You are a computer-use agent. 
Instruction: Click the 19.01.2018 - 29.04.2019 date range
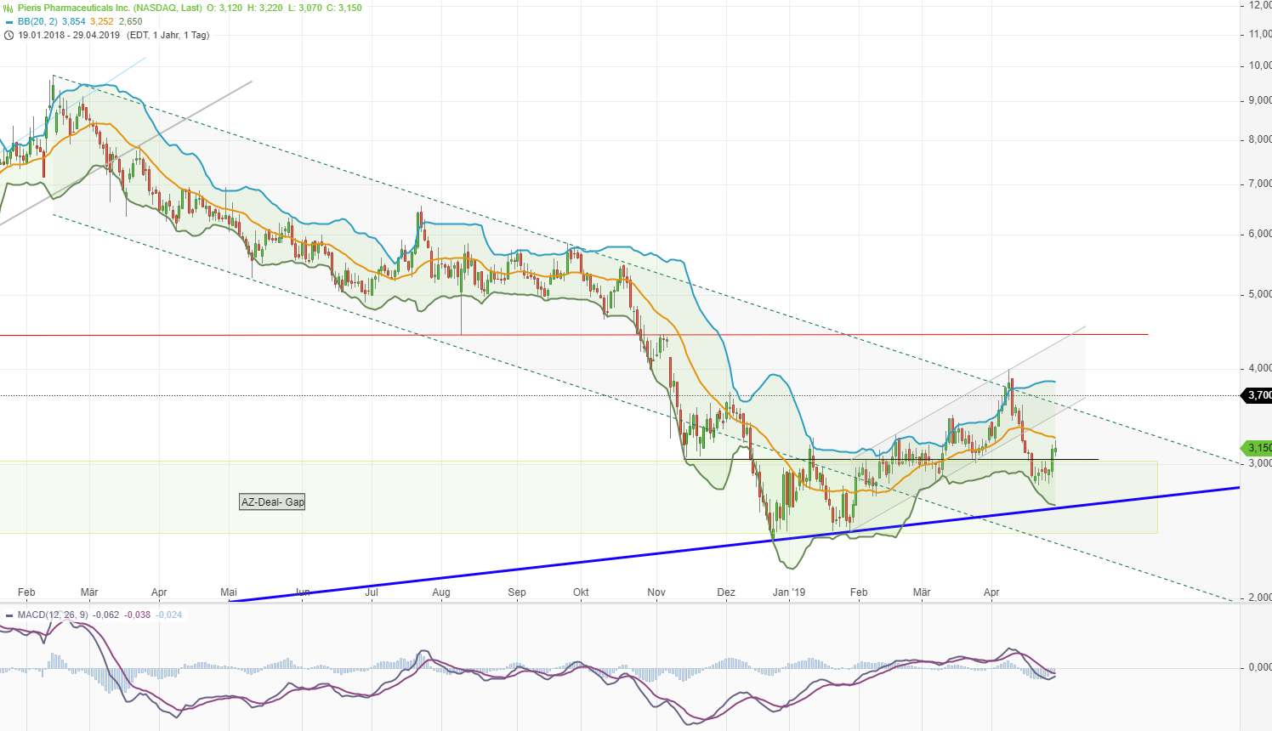[69, 35]
